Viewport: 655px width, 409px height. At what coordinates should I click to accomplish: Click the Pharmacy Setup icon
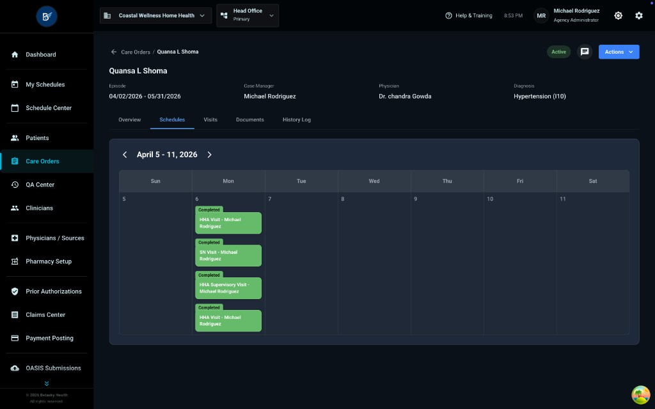(15, 261)
